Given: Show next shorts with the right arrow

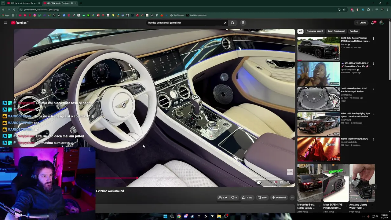Looking at the screenshot, I should click(x=374, y=187).
